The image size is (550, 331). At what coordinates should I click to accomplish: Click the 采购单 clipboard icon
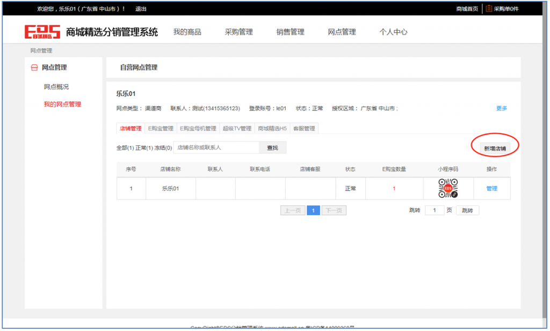pos(489,9)
